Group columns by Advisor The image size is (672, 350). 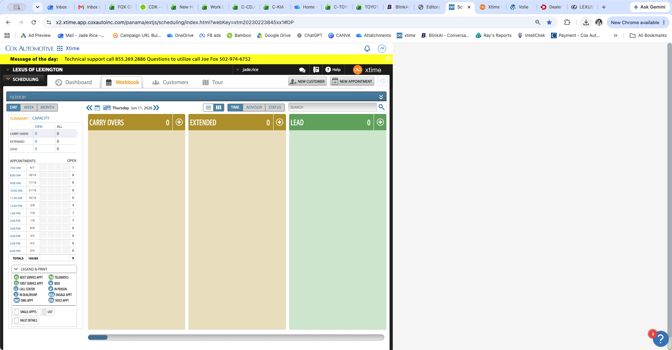click(254, 107)
